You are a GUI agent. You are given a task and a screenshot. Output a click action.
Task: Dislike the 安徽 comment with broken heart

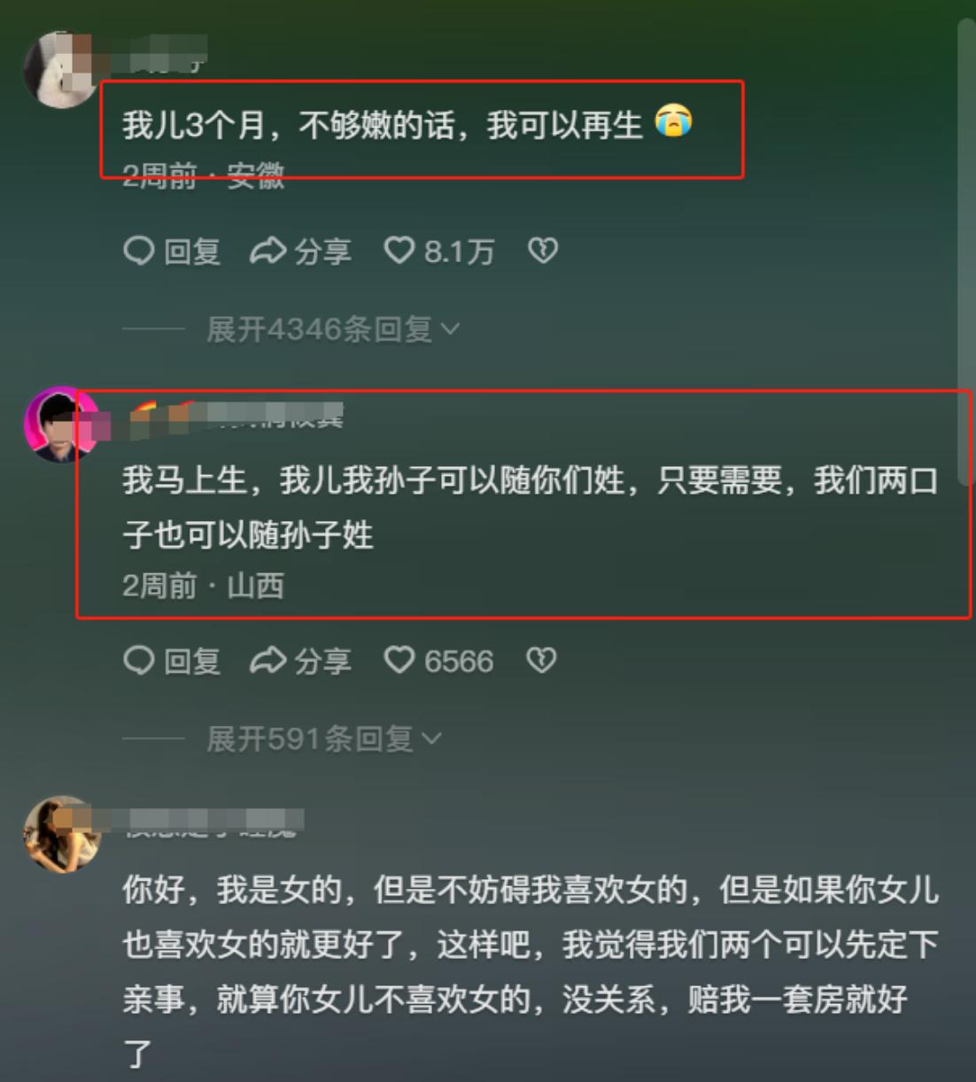click(x=543, y=252)
